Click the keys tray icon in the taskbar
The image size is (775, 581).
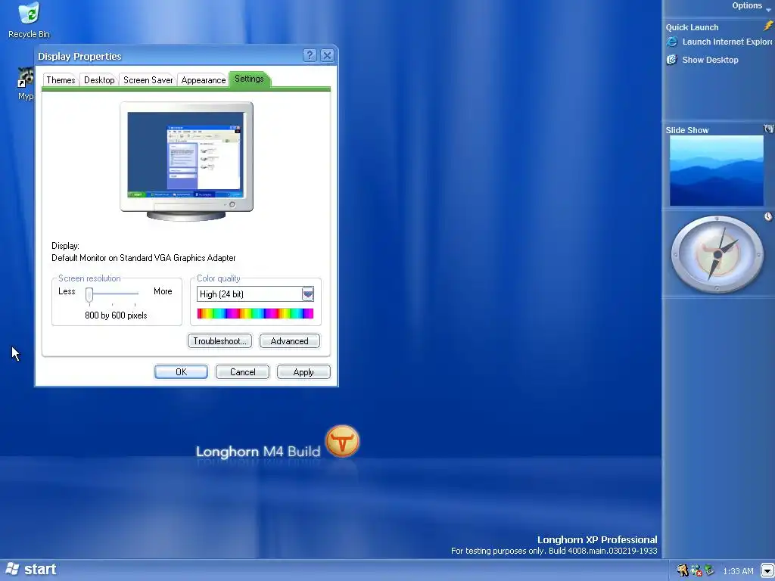683,570
